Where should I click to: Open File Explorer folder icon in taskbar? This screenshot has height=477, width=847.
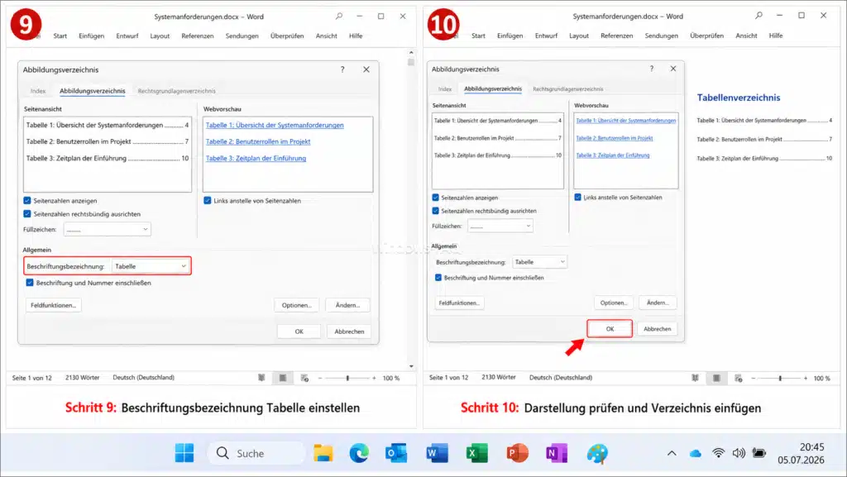pos(323,453)
